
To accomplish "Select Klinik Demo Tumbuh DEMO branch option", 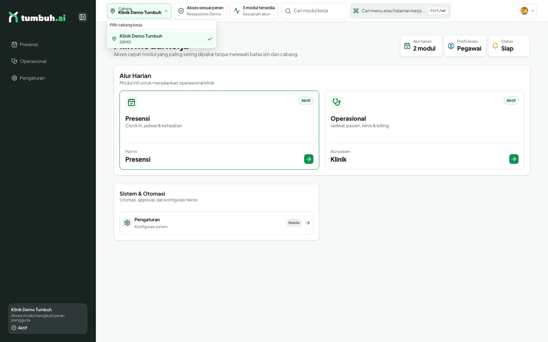I will [162, 39].
